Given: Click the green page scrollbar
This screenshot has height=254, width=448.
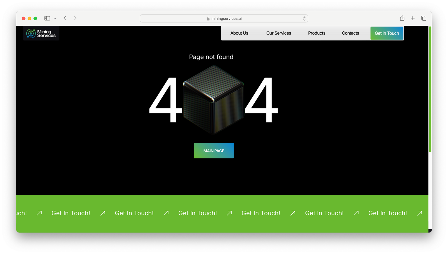Looking at the screenshot, I should pyautogui.click(x=430, y=89).
